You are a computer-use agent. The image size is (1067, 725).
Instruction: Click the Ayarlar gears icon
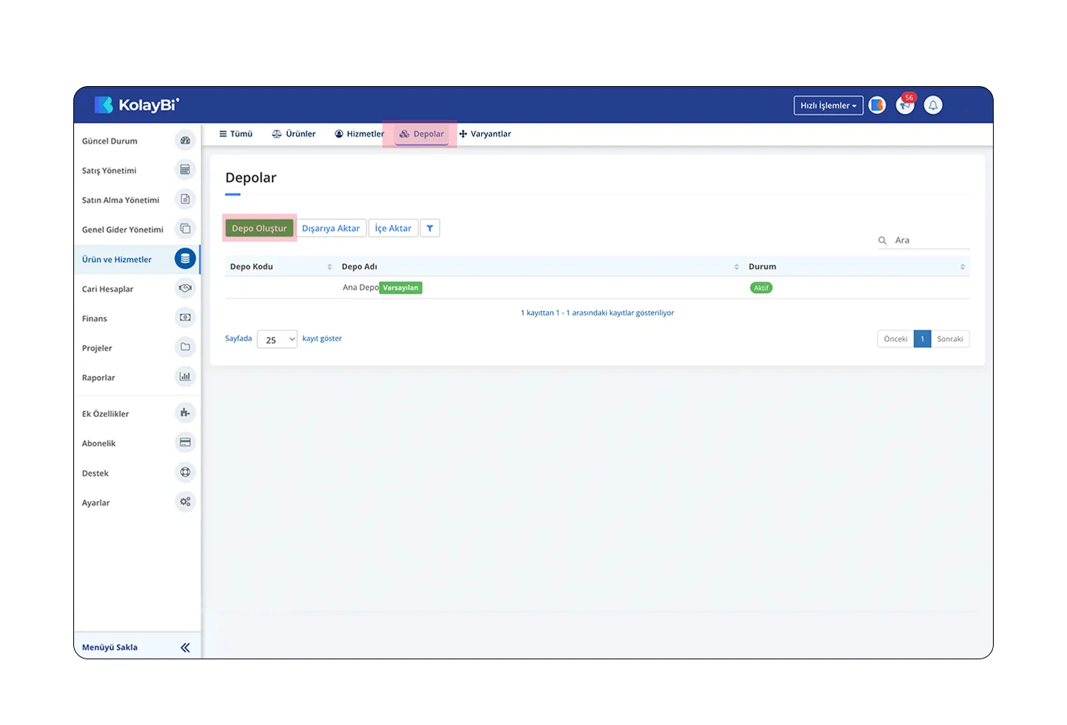click(185, 501)
